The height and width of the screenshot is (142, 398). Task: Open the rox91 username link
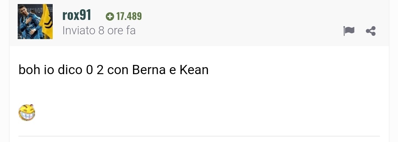coord(76,15)
